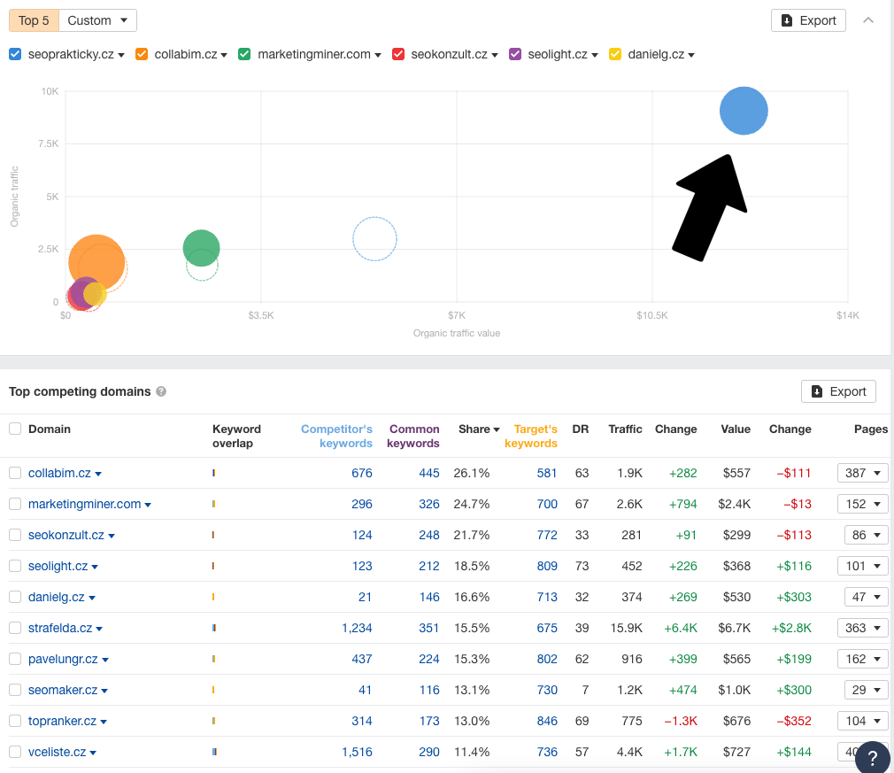The height and width of the screenshot is (773, 894).
Task: Sort by Target's keywords column header
Action: click(531, 436)
